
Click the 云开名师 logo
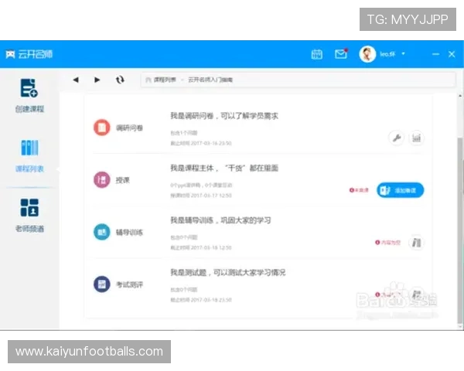point(29,54)
